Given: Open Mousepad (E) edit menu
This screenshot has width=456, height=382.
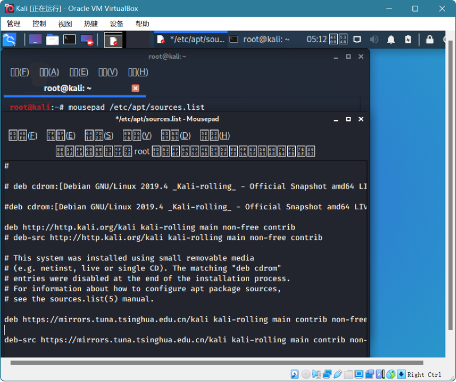Looking at the screenshot, I should tap(61, 136).
